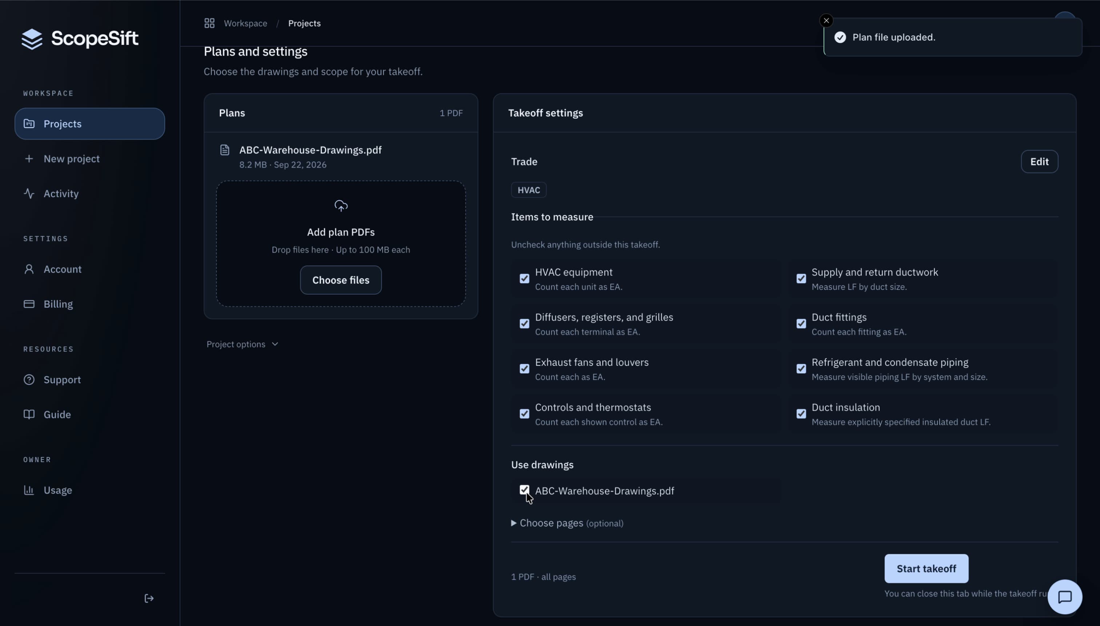This screenshot has height=626, width=1100.
Task: Click the Usage bar chart icon
Action: [29, 490]
